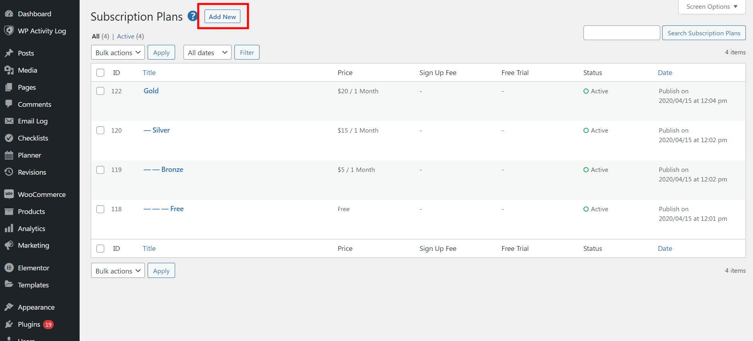The image size is (753, 341).
Task: Click the Pages icon in sidebar
Action: click(9, 87)
